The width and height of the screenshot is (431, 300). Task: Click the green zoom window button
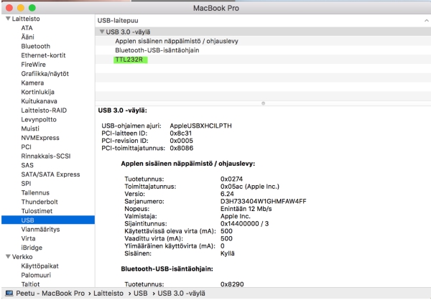pyautogui.click(x=32, y=8)
